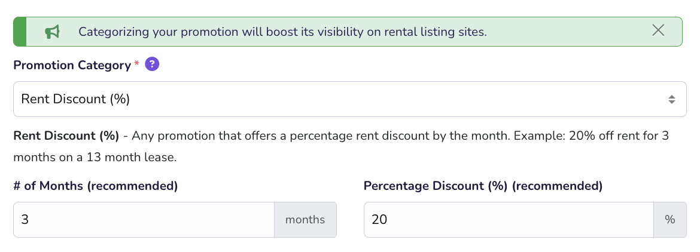Click the bold "Rent Discount (%)" description heading
This screenshot has height=252, width=700.
(x=66, y=135)
